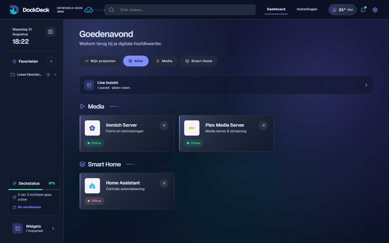Click the Smart Home filter layers icon
Screen dimensions: 389x243
coord(187,61)
